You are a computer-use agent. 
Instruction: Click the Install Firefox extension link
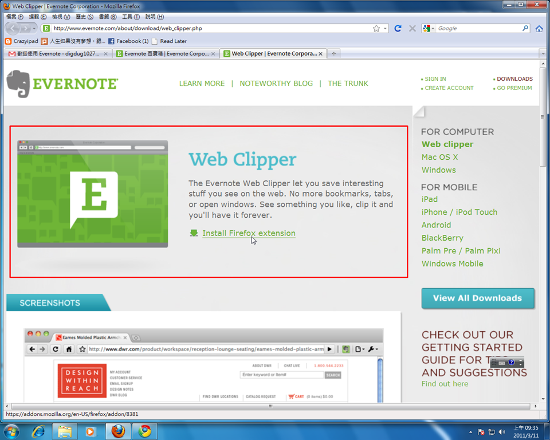(249, 233)
